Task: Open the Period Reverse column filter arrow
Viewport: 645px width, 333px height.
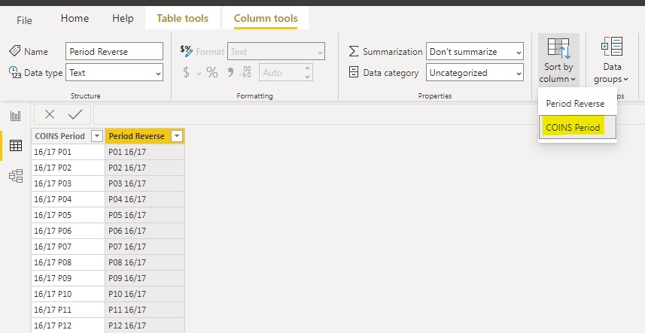Action: pos(176,136)
